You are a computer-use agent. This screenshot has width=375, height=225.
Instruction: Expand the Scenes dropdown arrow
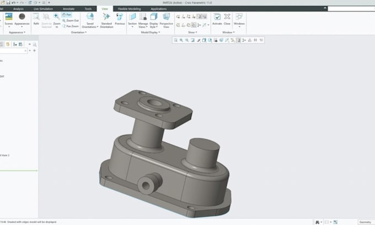pyautogui.click(x=9, y=27)
